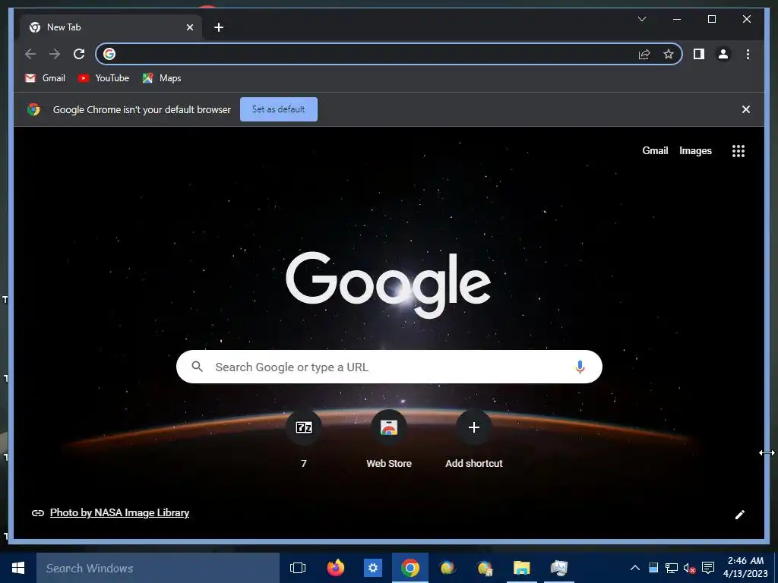
Task: Customize this page with pencil icon
Action: (x=739, y=515)
